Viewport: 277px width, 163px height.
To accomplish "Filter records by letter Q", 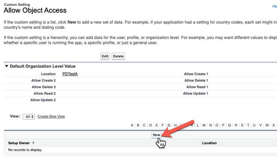I will click(230, 125).
